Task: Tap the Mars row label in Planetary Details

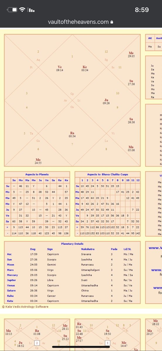Action: [10, 270]
